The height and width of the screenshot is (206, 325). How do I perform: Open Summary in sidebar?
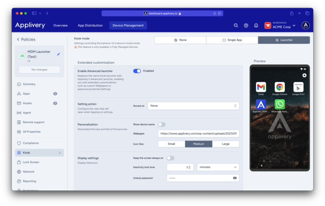[39, 84]
